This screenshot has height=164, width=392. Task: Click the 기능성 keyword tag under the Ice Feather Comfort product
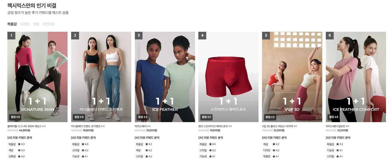coord(330,150)
